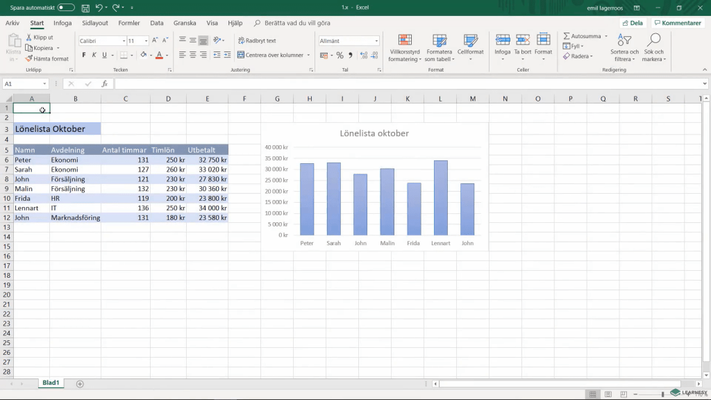Click the Redo arrow icon
Screen dimensions: 711x400
[116, 8]
